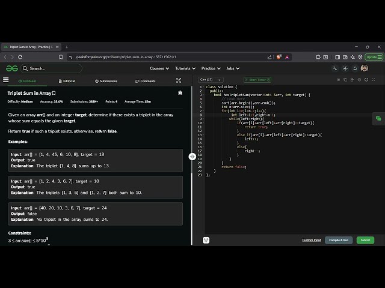
Task: Click the Custom Input link
Action: coord(312,240)
